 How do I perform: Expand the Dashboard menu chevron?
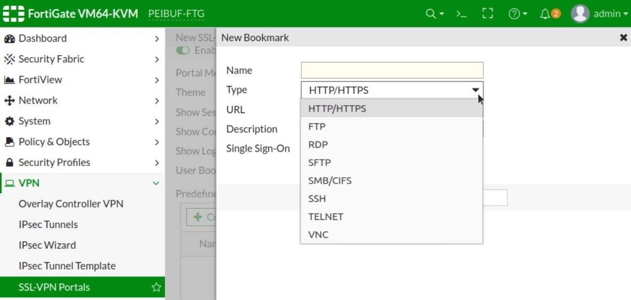[156, 38]
